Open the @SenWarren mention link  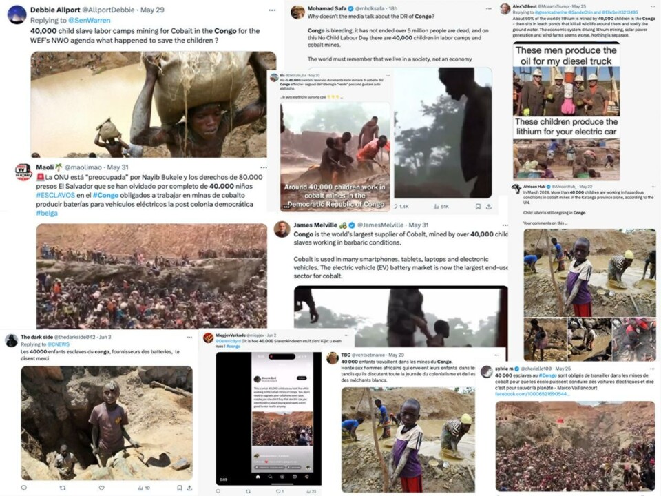(x=89, y=20)
